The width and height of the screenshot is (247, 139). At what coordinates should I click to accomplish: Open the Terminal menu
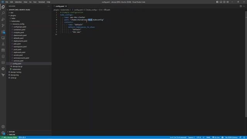point(42,2)
